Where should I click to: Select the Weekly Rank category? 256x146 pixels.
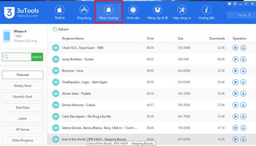pyautogui.click(x=23, y=86)
